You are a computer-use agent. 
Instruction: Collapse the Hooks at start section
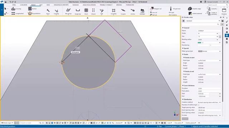[x=184, y=58]
